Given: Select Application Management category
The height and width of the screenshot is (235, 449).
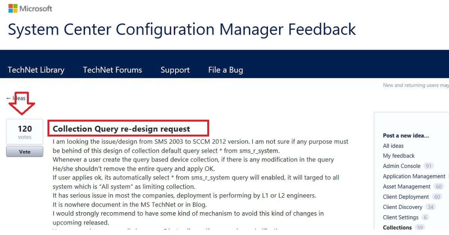Looking at the screenshot, I should [414, 176].
